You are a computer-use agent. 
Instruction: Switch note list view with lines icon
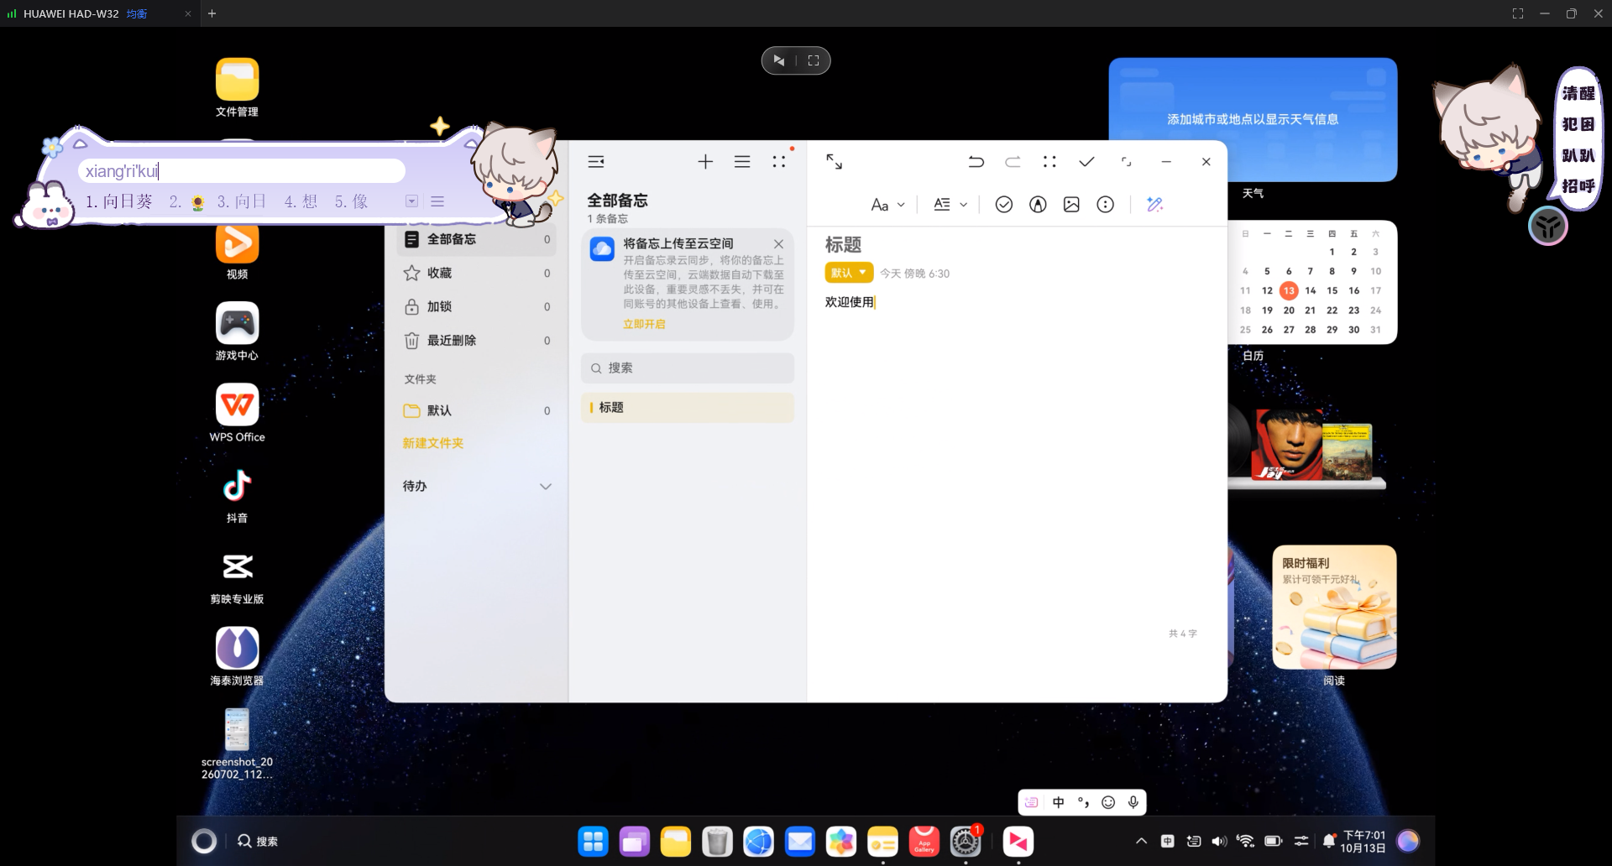coord(742,162)
